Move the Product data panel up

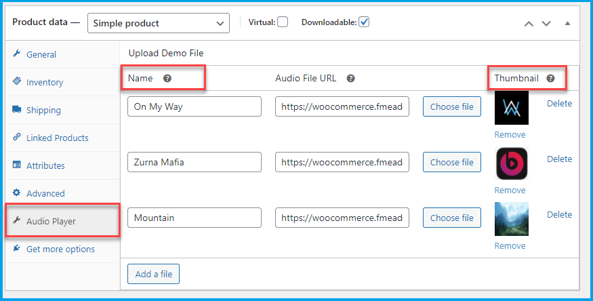529,24
